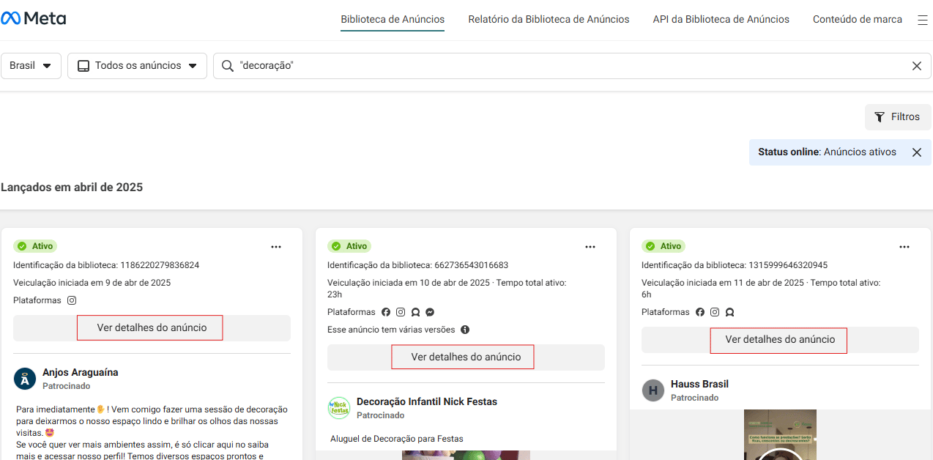This screenshot has height=460, width=933.
Task: Click the green Ativo badge on Nick Festas ad
Action: point(349,246)
